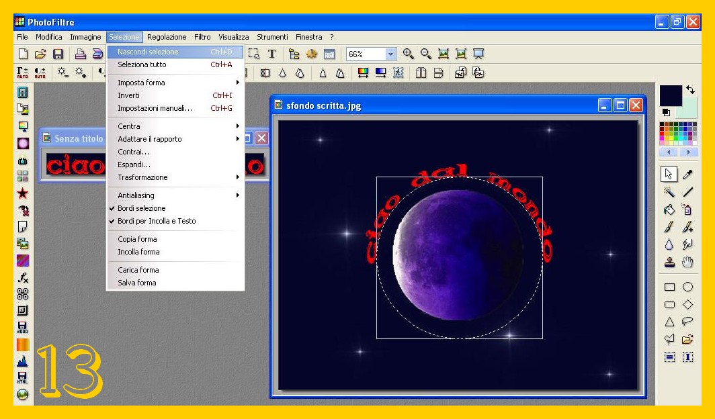This screenshot has width=715, height=419.
Task: Open the Filtro menu
Action: (202, 37)
